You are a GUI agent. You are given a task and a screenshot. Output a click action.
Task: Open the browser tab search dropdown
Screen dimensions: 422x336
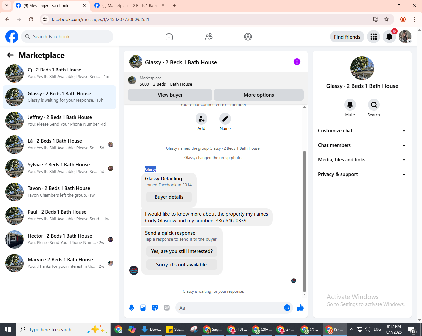pos(7,5)
